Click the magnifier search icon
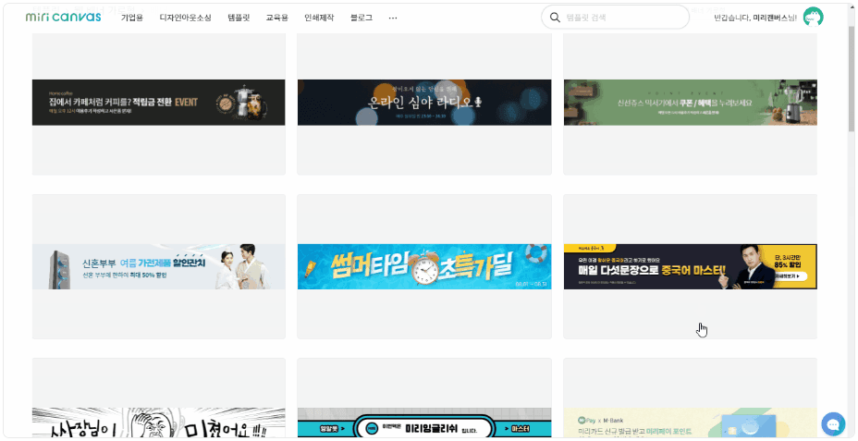Viewport: 858px width, 441px height. point(555,18)
